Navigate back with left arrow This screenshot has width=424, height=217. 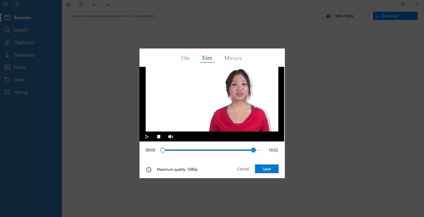coord(94,5)
